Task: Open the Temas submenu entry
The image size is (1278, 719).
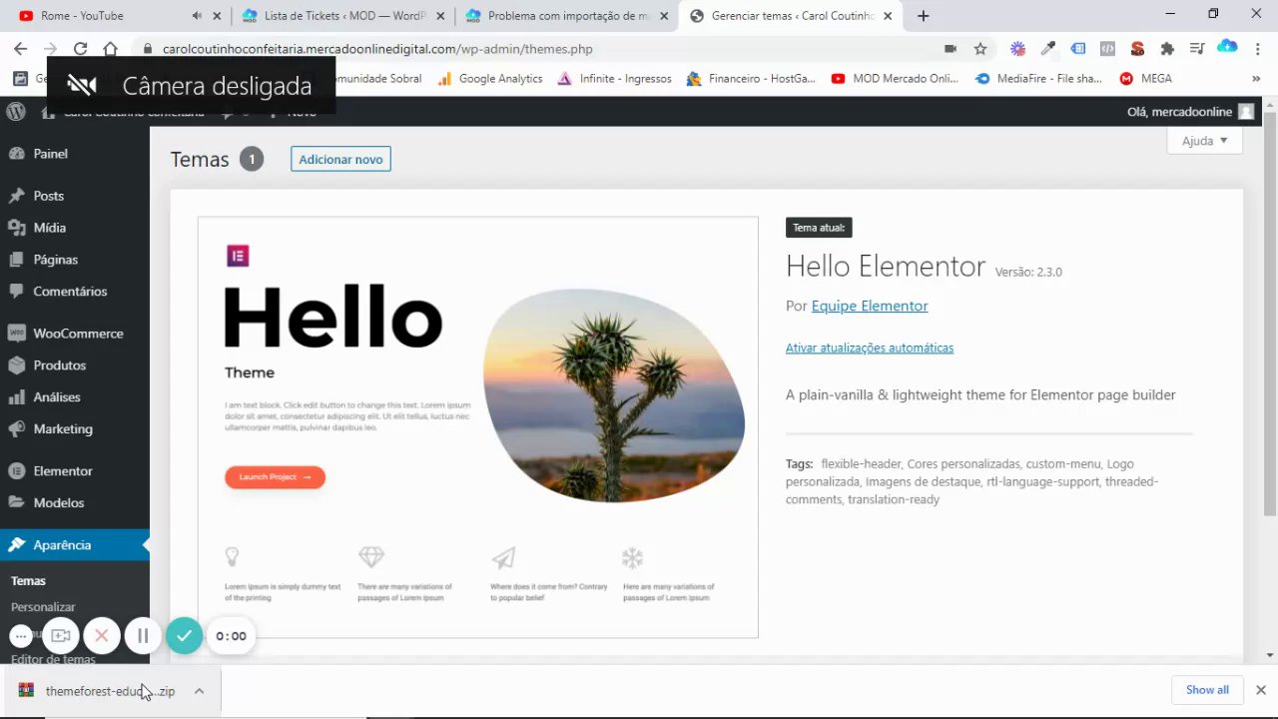Action: 28,581
